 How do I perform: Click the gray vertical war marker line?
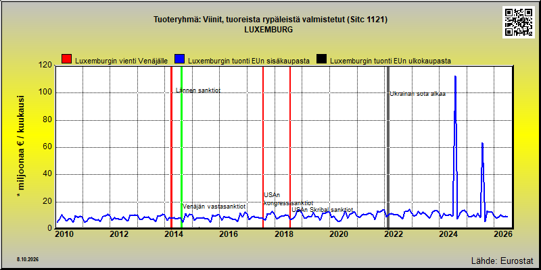[388, 147]
